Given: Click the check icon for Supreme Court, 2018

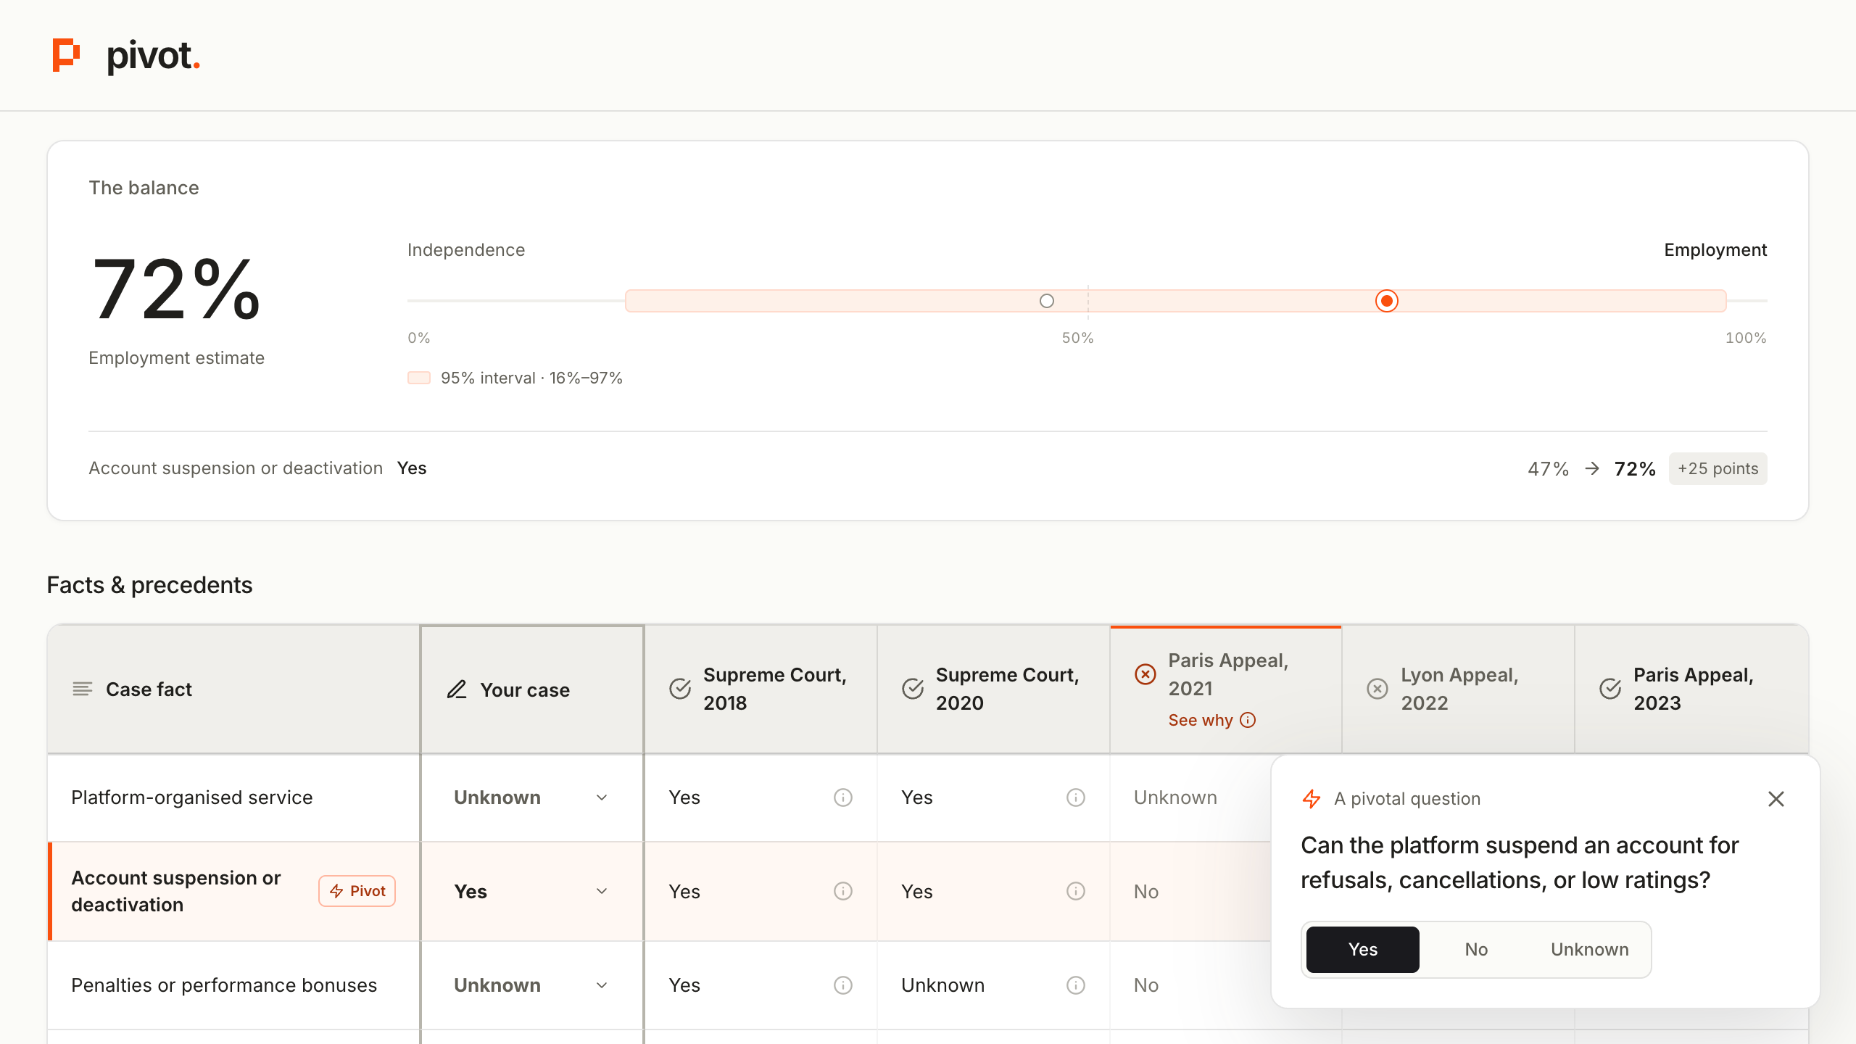Looking at the screenshot, I should coord(680,689).
